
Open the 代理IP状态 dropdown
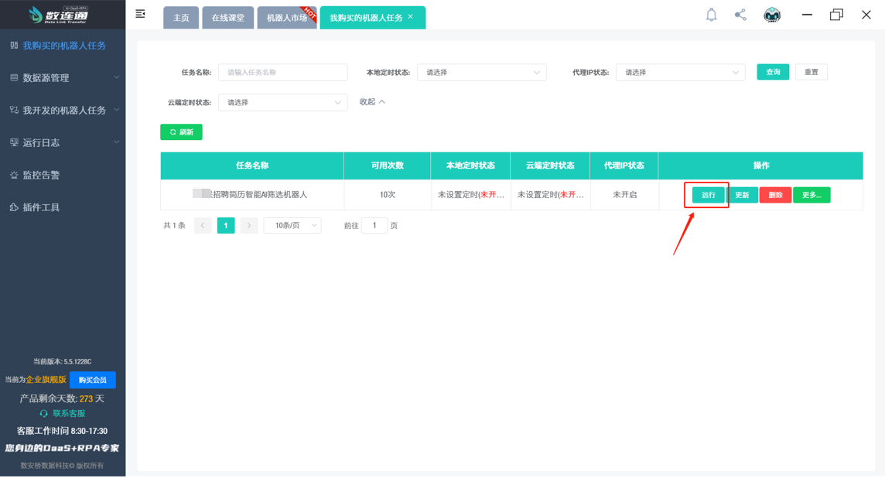pyautogui.click(x=680, y=72)
